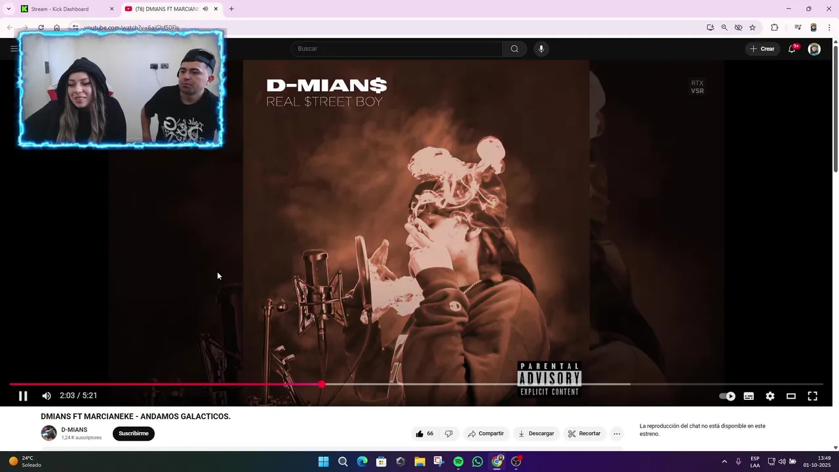
Task: Open the zoom magnifier in the address bar
Action: pyautogui.click(x=724, y=28)
